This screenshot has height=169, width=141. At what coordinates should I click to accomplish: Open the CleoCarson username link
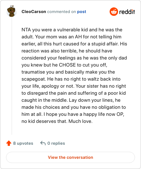34,12
